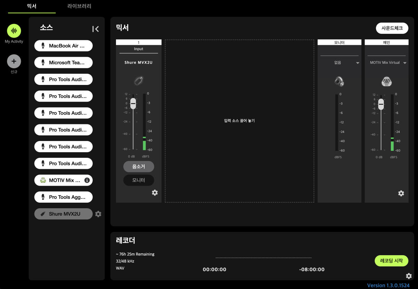Image resolution: width=418 pixels, height=289 pixels.
Task: Select the greyed Shure MVX2U source pill
Action: [63, 214]
